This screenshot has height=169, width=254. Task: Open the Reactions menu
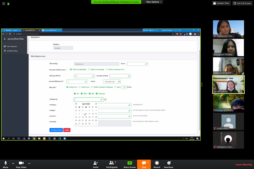(169, 163)
